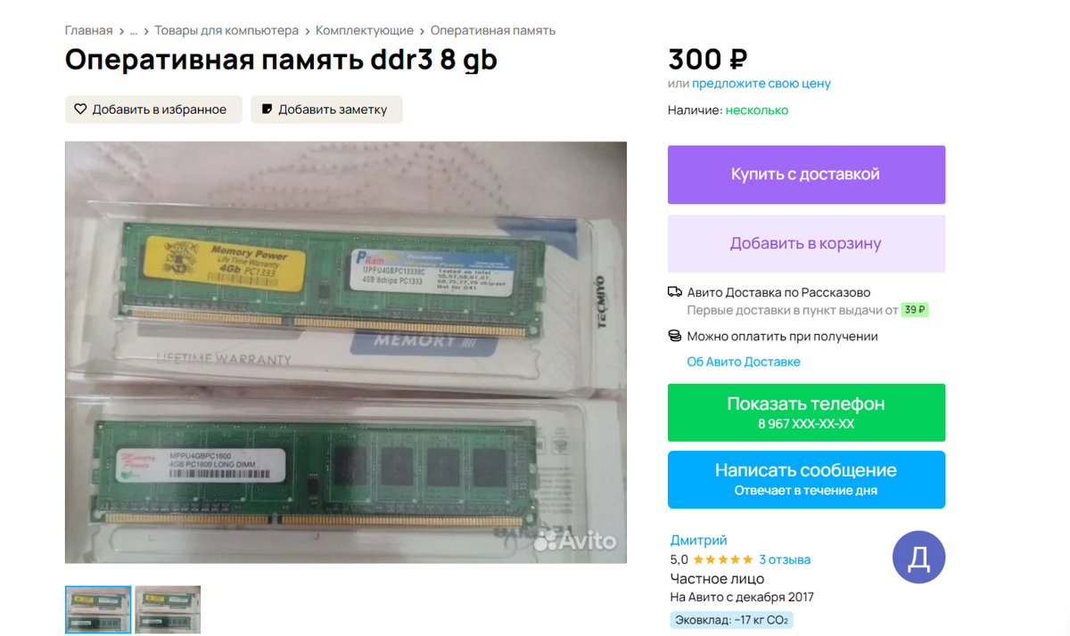Click Написать сообщение button
This screenshot has width=1070, height=636.
click(806, 479)
